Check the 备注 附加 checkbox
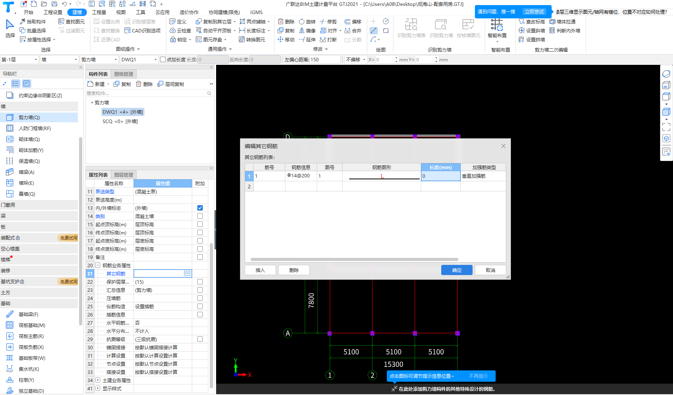Viewport: 673px width, 395px height. point(200,257)
